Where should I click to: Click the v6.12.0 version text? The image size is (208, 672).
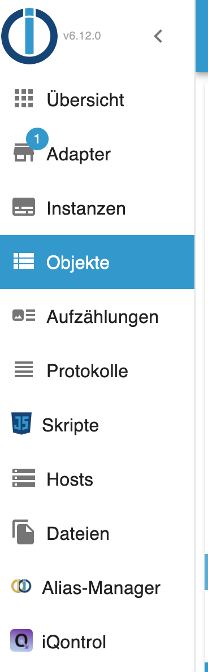click(x=82, y=36)
